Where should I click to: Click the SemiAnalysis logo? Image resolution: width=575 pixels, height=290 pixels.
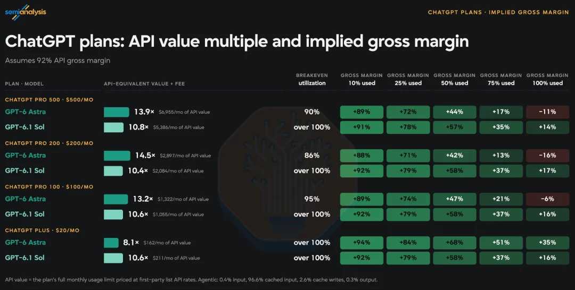pos(26,12)
